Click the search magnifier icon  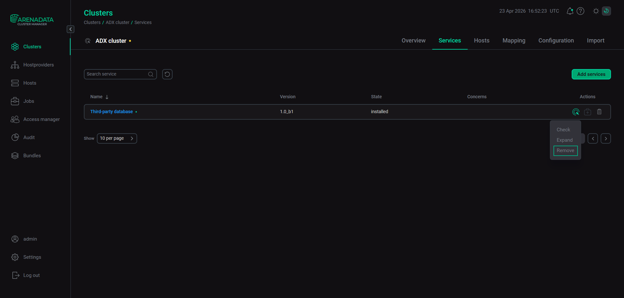(151, 74)
